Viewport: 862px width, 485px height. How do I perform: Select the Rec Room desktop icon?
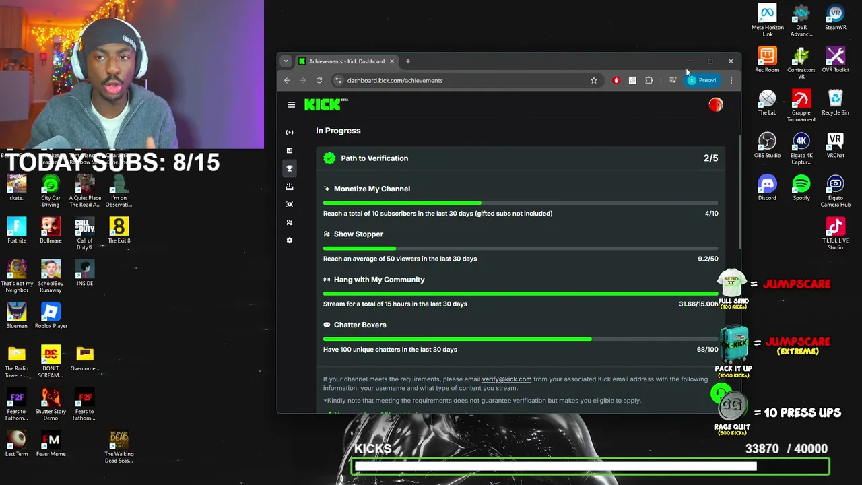767,59
